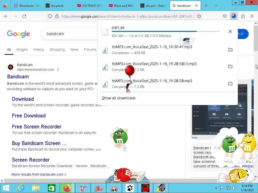Open Firefox application hamburger menu
Viewport: 258px width, 193px height.
point(252,16)
